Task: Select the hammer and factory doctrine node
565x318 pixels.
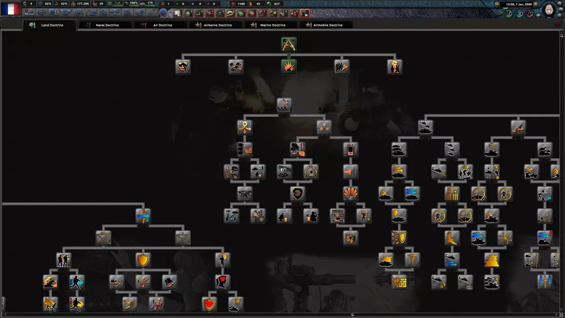Action: (x=284, y=106)
